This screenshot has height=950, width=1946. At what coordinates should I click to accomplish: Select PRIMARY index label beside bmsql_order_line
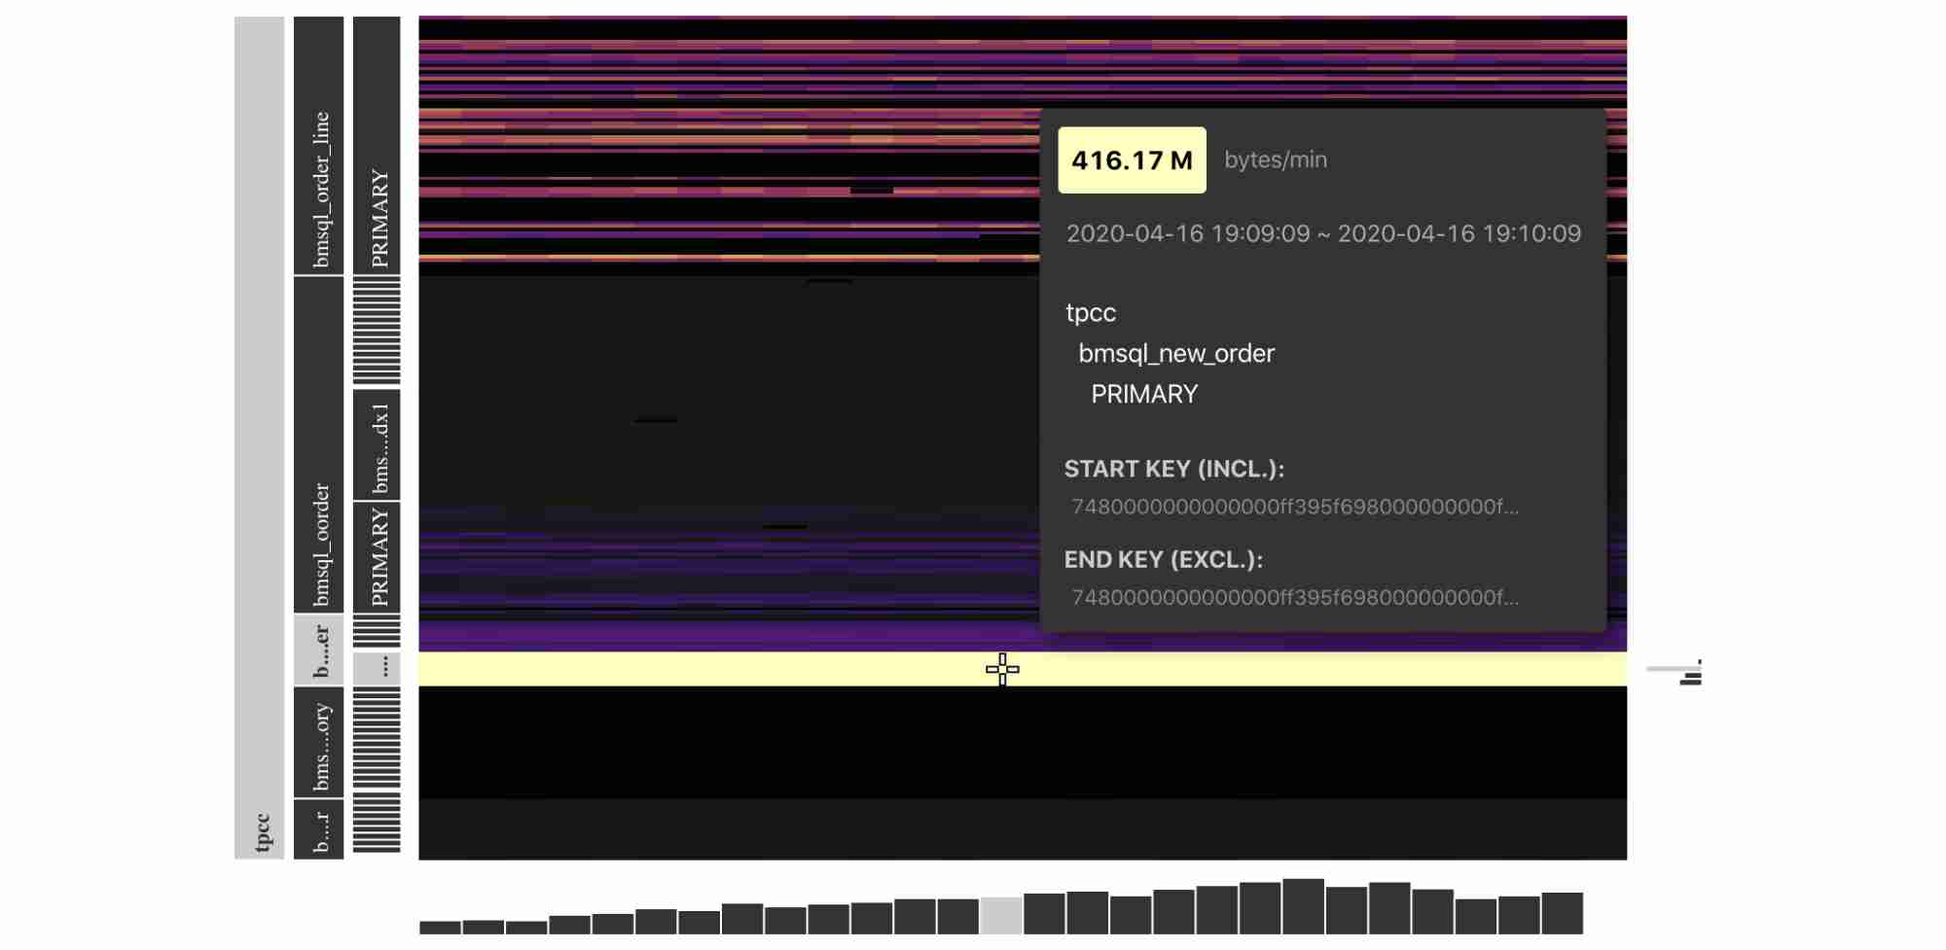coord(377,146)
